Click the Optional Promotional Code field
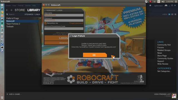The image size is (178, 100). pos(64,29)
